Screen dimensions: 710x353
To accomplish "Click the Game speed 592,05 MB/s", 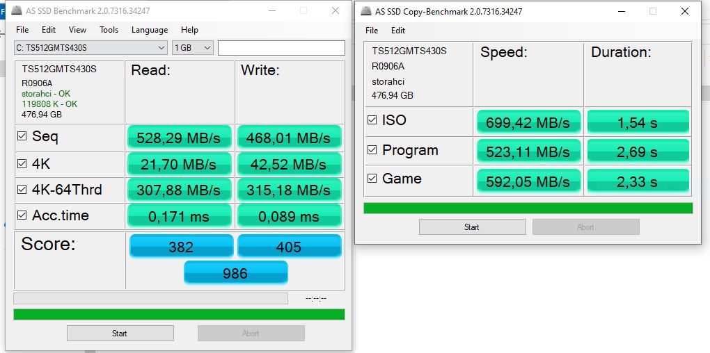I will [528, 181].
